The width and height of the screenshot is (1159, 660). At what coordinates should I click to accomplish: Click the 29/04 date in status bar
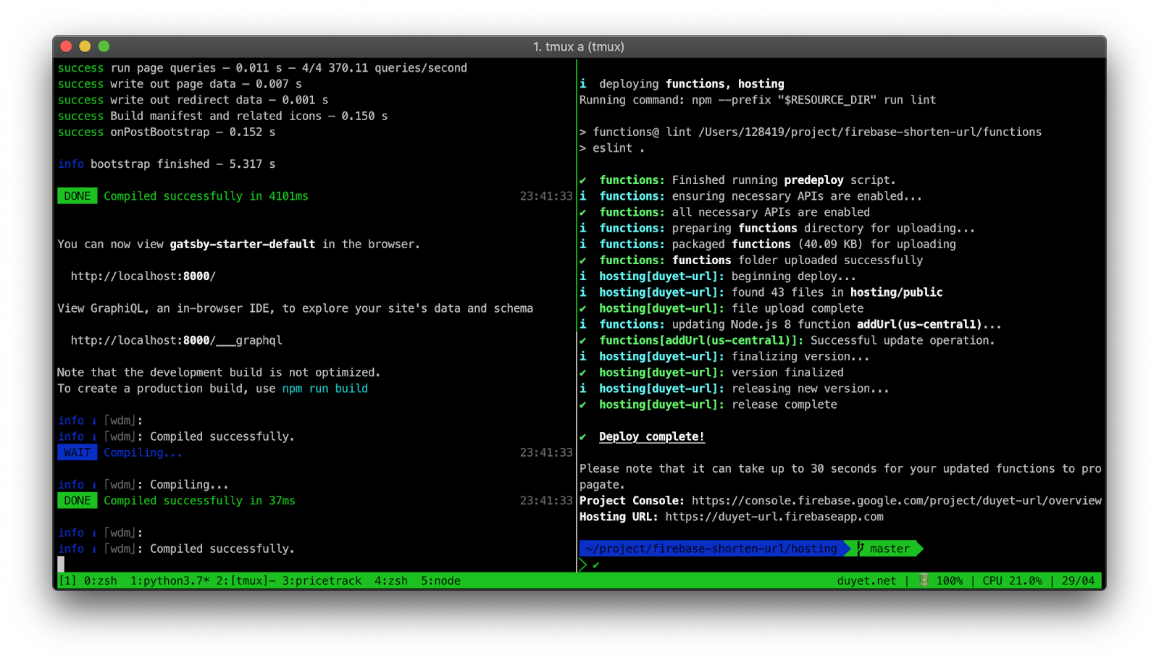(1079, 580)
